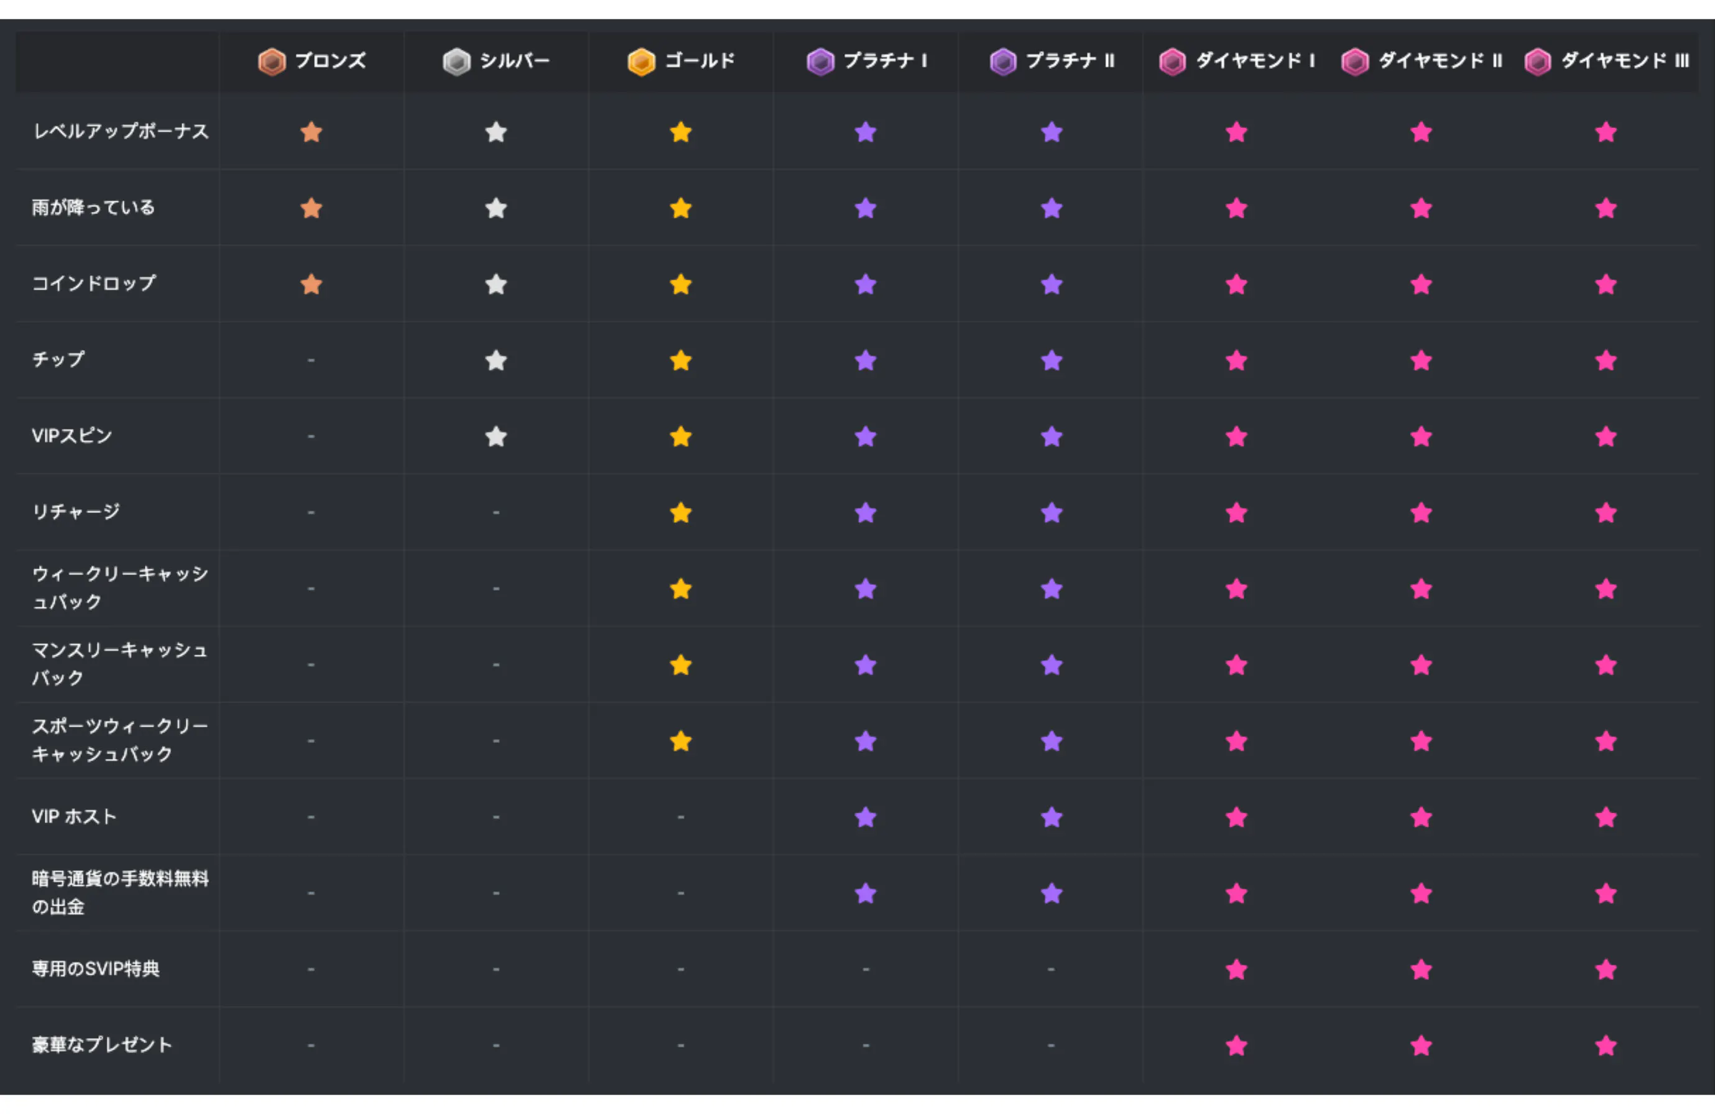Select the シルバー column header text

pos(514,62)
